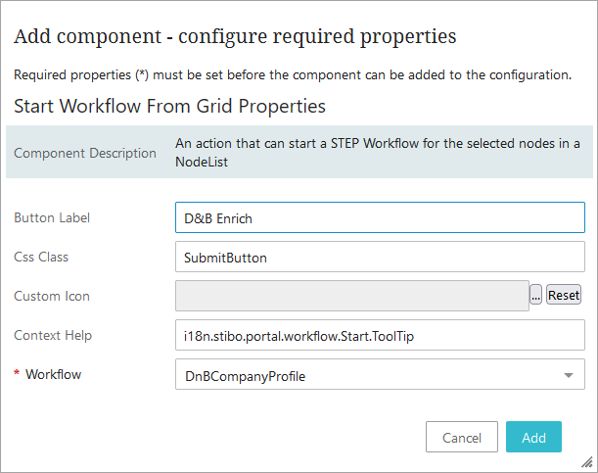
Task: Click the "Context Help" field label
Action: (x=53, y=335)
